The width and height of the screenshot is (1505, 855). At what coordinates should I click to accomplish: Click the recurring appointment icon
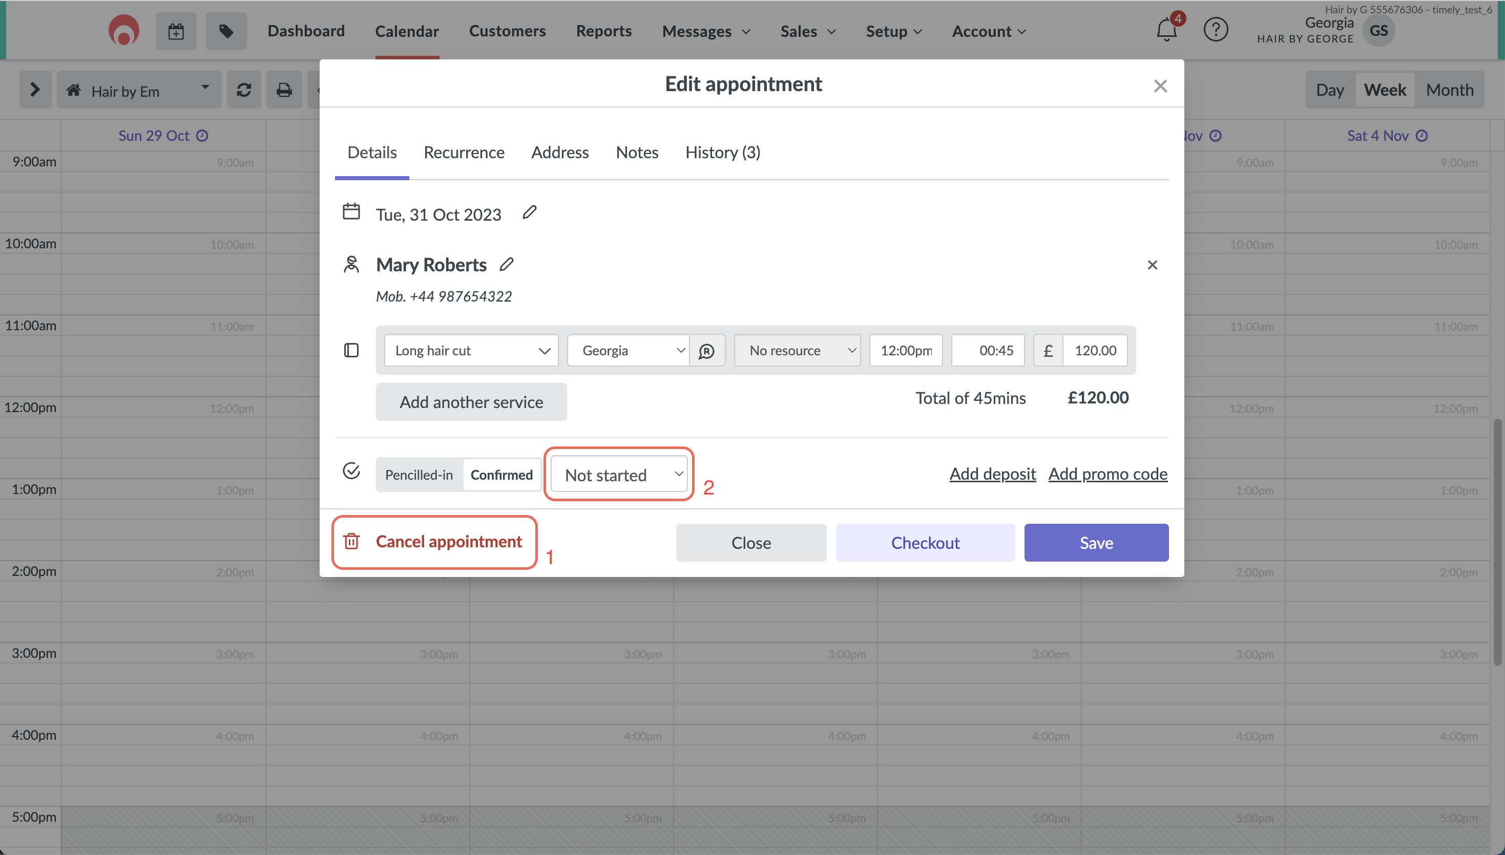(x=707, y=351)
